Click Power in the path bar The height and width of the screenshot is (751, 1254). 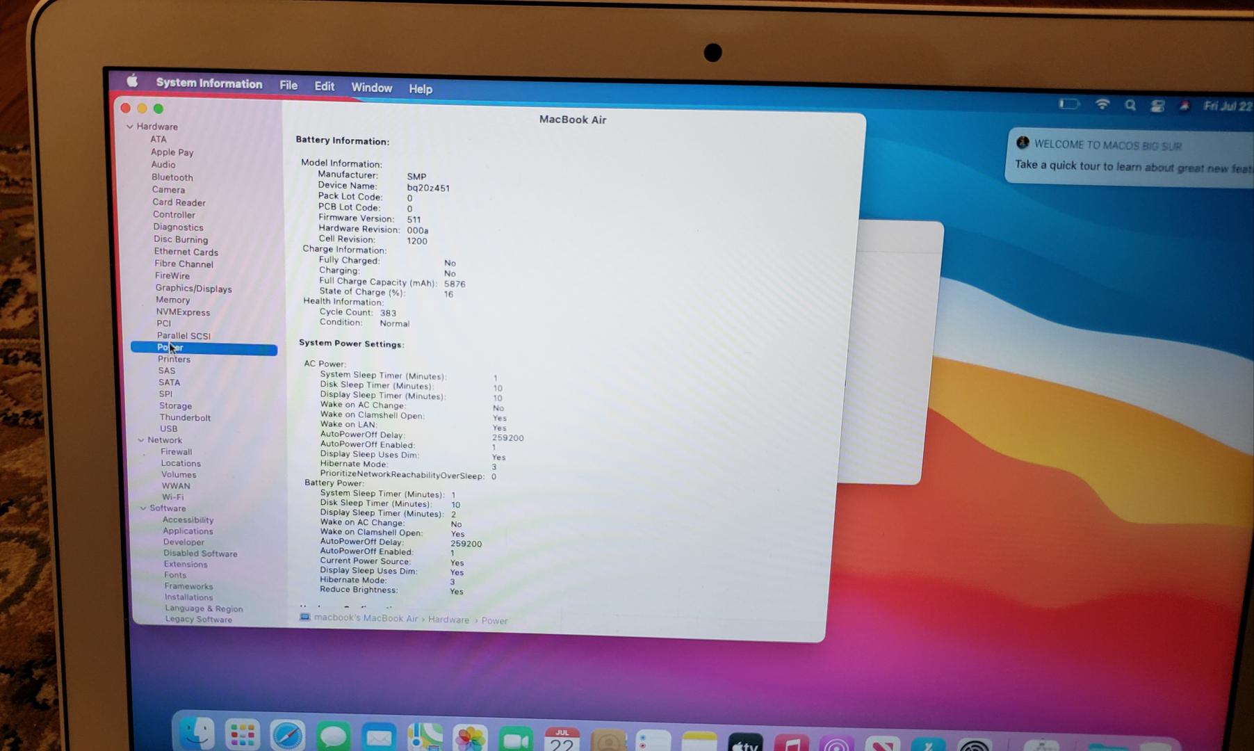coord(494,621)
